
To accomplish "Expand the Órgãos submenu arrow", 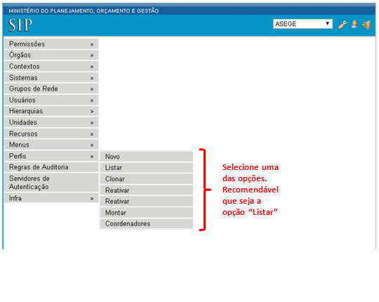I will coord(92,55).
